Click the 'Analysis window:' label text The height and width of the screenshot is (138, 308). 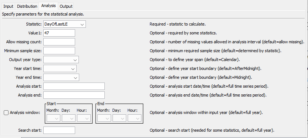pyautogui.click(x=25, y=113)
